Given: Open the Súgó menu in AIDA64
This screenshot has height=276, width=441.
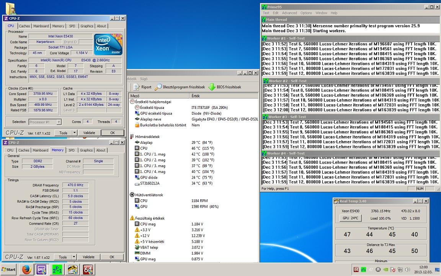Looking at the screenshot, I should click(144, 79).
